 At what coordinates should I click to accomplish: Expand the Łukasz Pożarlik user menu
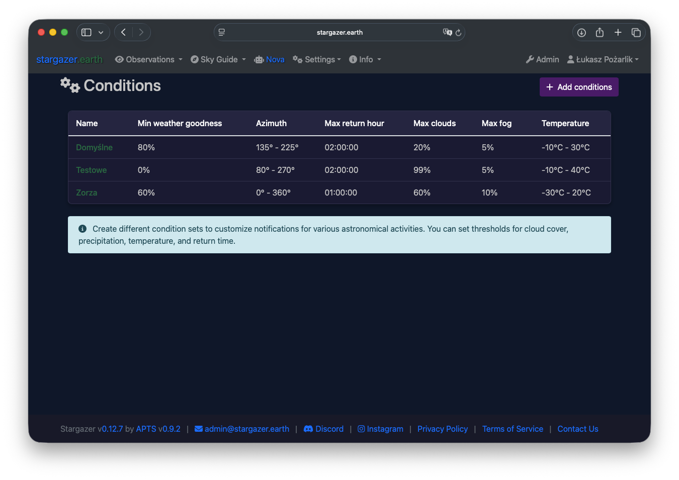coord(603,59)
